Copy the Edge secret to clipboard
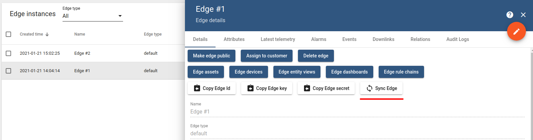This screenshot has width=533, height=140. [x=326, y=88]
